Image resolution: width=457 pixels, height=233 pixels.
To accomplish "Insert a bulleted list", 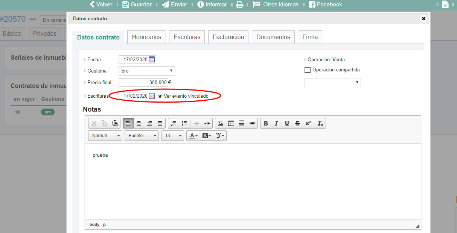I will point(184,123).
